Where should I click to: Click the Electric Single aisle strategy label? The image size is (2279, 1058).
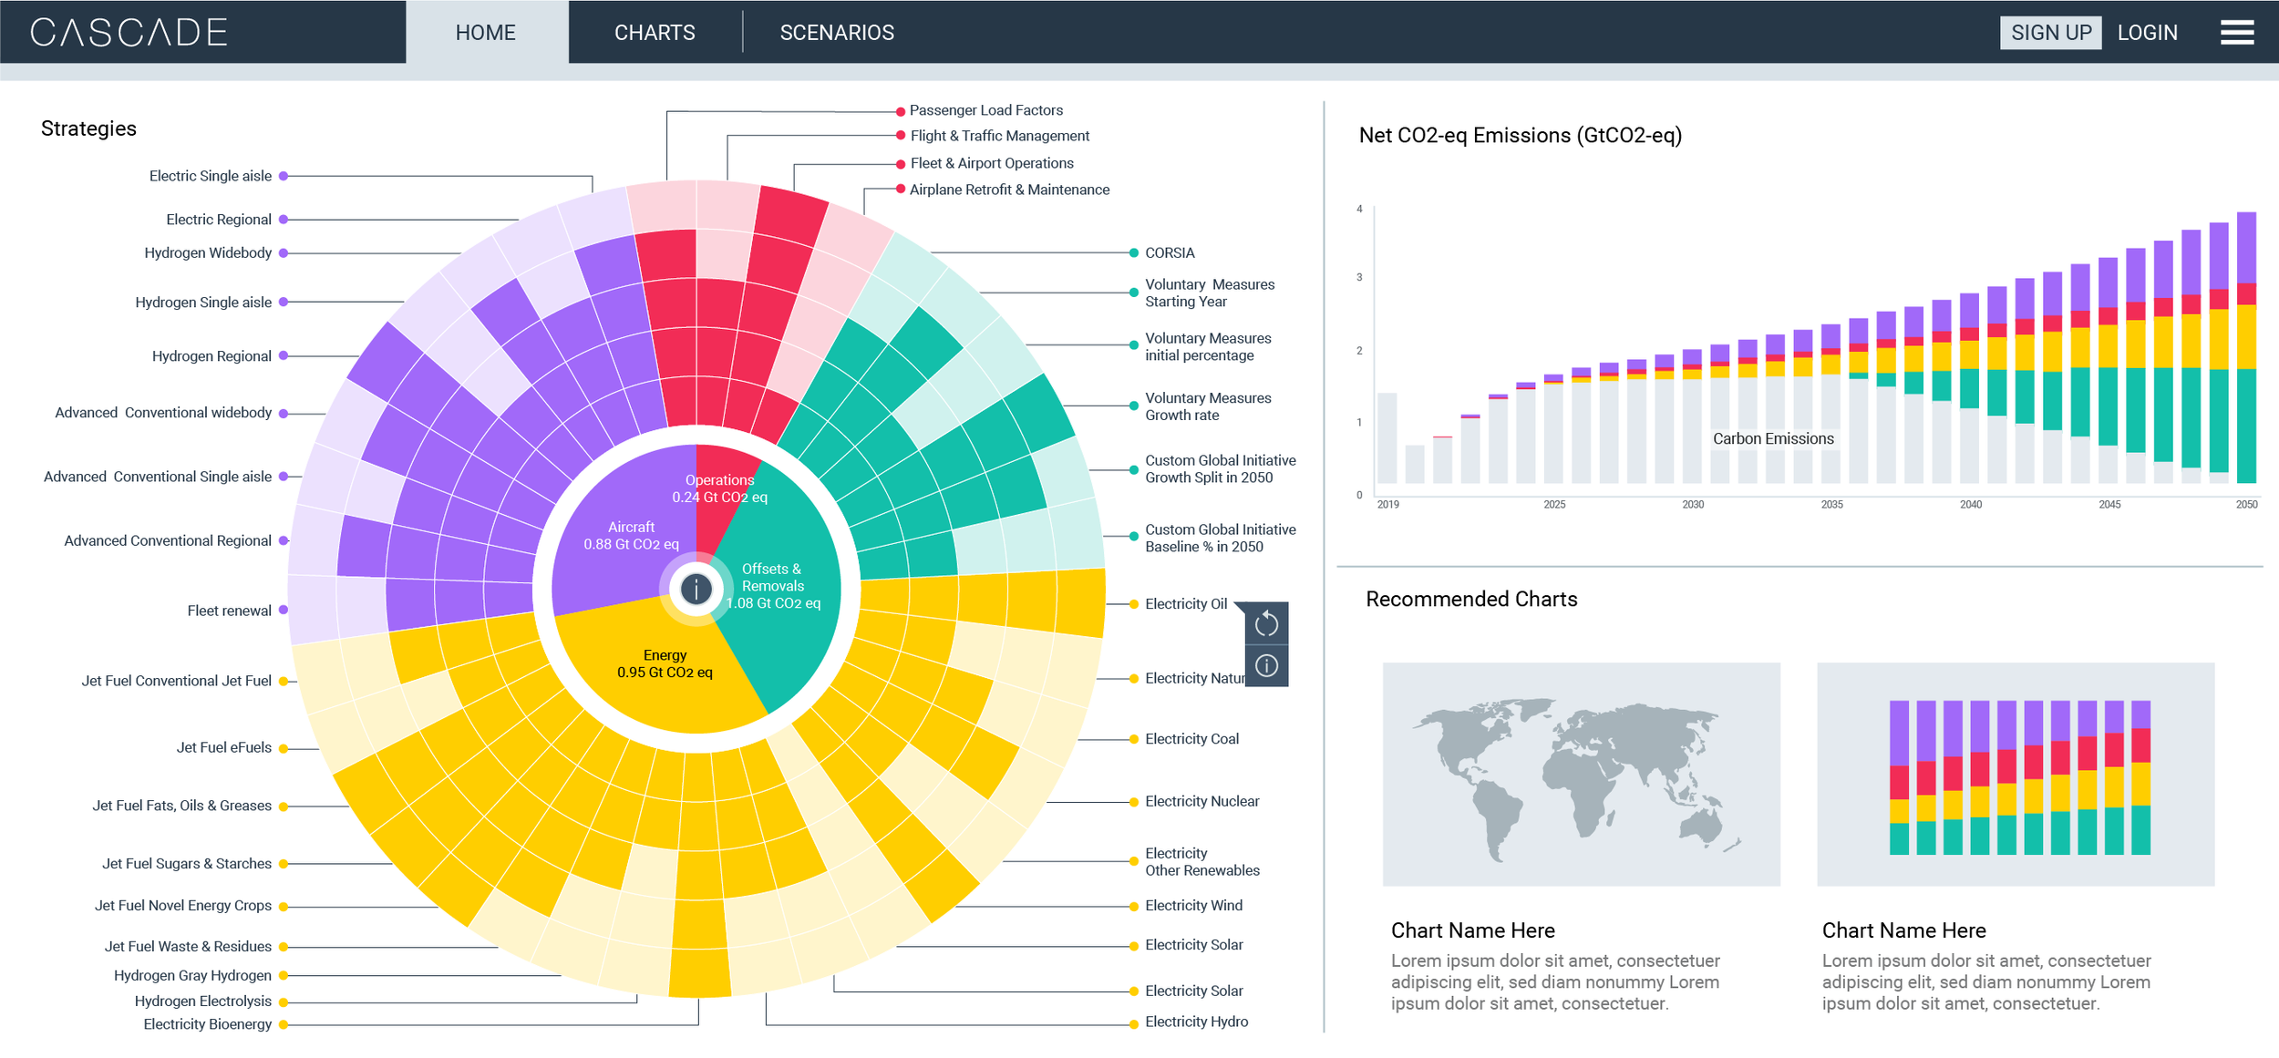(210, 176)
